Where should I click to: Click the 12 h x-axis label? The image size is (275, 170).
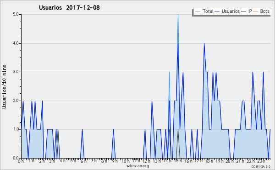[146, 161]
